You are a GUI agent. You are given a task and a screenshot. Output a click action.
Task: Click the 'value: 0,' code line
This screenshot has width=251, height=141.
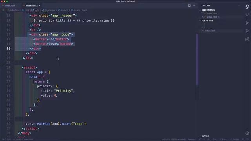(x=49, y=96)
